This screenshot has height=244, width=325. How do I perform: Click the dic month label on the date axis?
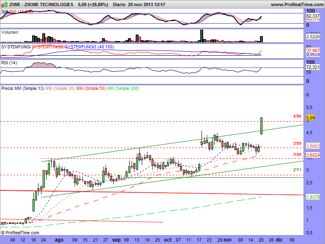click(x=279, y=240)
